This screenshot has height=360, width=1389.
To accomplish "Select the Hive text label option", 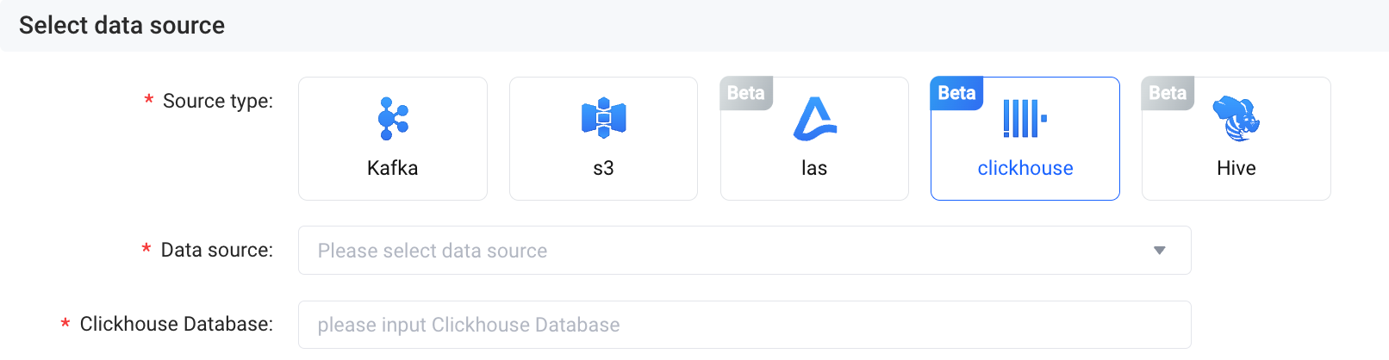I will point(1236,168).
